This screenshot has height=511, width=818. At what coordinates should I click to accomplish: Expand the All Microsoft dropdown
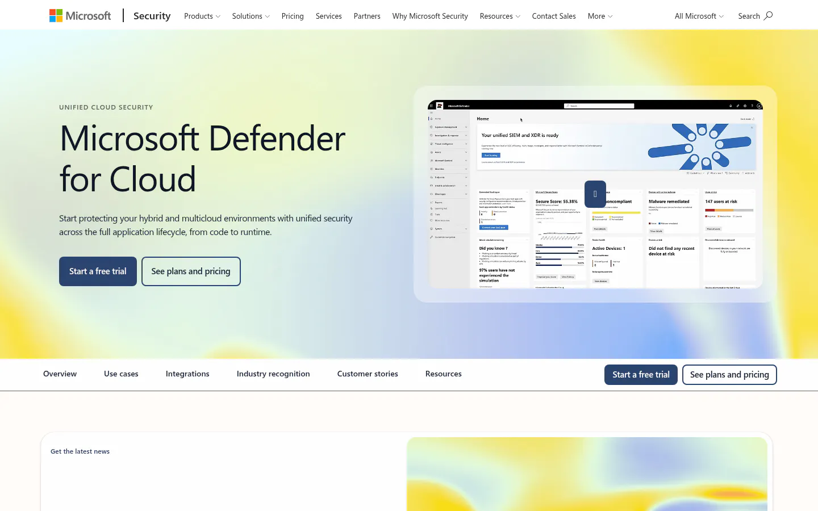(699, 16)
